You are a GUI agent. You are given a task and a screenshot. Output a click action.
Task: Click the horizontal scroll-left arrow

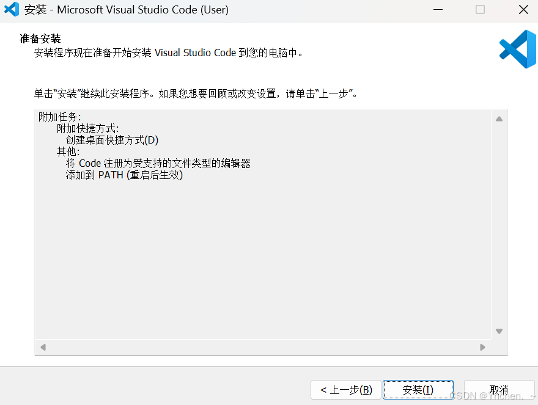[43, 347]
